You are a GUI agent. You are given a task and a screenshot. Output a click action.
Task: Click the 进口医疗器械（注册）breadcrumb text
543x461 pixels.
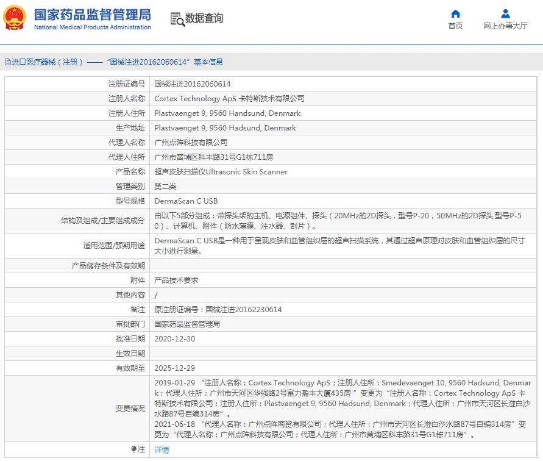click(x=47, y=62)
